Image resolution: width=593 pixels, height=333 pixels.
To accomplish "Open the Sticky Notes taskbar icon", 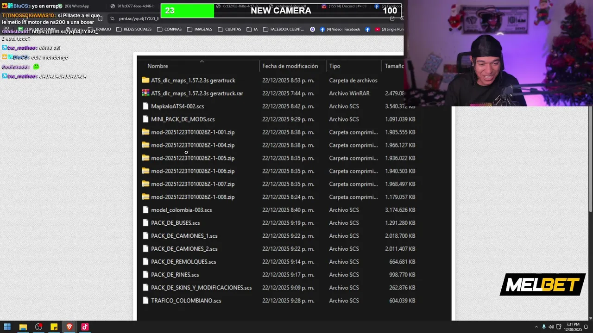I will coord(54,327).
